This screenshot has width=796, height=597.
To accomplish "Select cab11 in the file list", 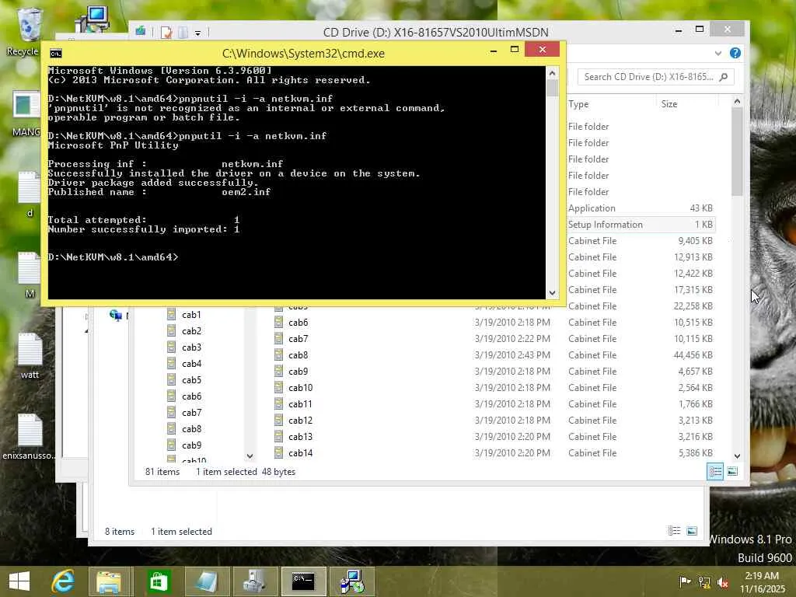I will pos(300,403).
